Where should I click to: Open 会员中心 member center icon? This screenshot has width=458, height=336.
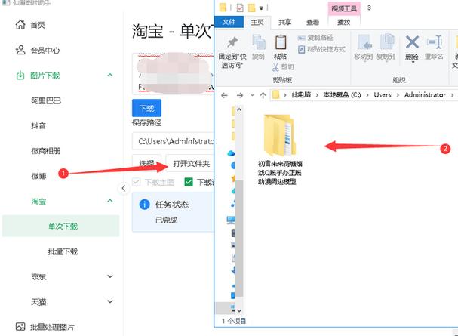[x=20, y=50]
